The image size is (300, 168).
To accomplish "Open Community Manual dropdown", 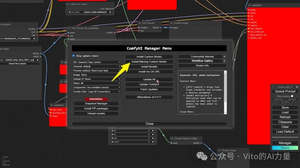I will [x=202, y=56].
